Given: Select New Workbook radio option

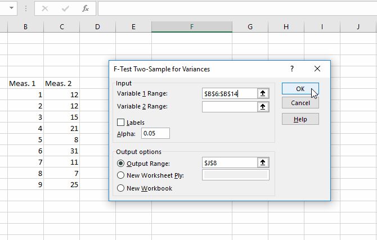Looking at the screenshot, I should (120, 188).
